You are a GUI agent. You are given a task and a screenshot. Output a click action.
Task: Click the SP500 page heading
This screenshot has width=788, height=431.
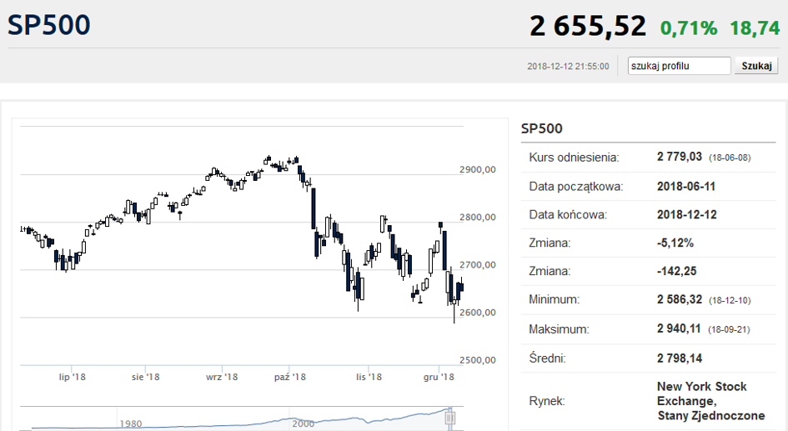48,25
